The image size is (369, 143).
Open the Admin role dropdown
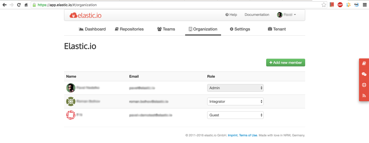click(x=235, y=88)
